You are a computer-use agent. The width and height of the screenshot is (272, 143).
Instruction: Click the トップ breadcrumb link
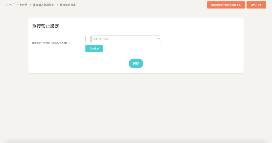(10, 5)
